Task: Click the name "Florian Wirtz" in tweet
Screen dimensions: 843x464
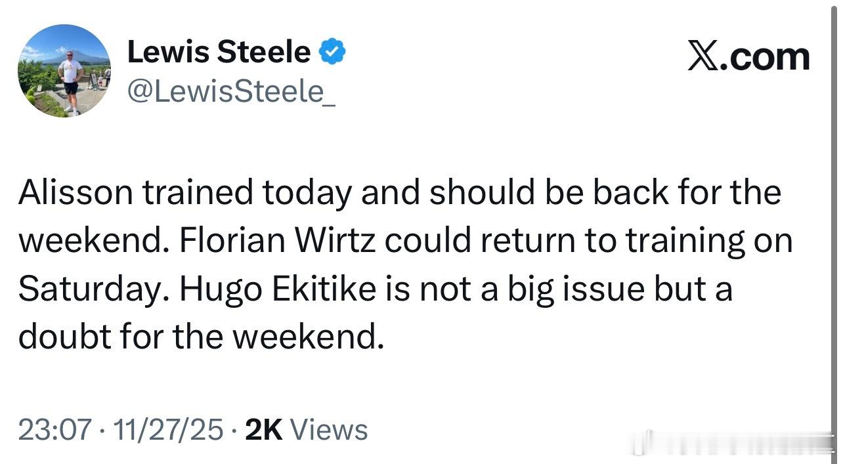Action: (x=278, y=241)
